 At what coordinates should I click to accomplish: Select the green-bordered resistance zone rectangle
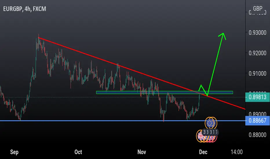[x=165, y=93]
